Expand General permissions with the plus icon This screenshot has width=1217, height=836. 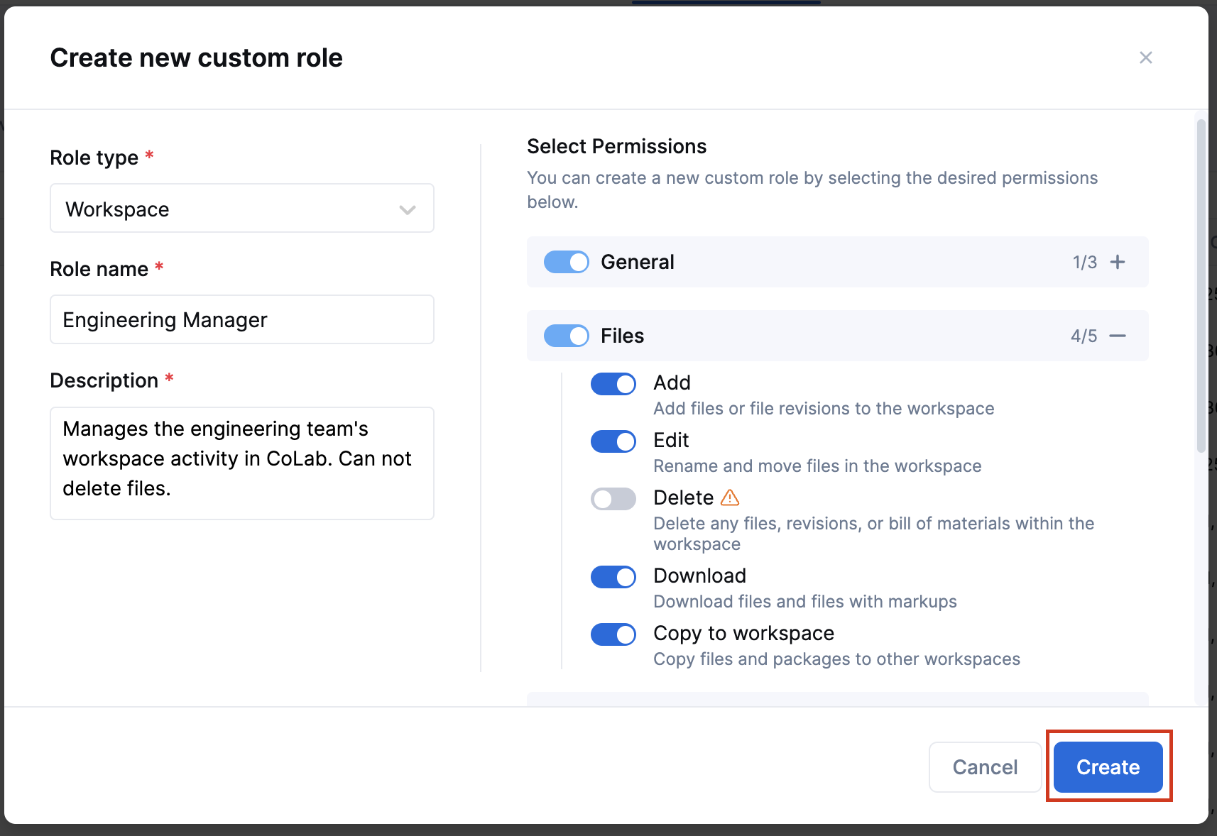pyautogui.click(x=1118, y=262)
